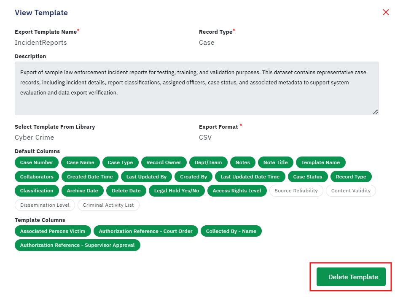Click the description resize handle
This screenshot has width=395, height=297.
pos(375,112)
